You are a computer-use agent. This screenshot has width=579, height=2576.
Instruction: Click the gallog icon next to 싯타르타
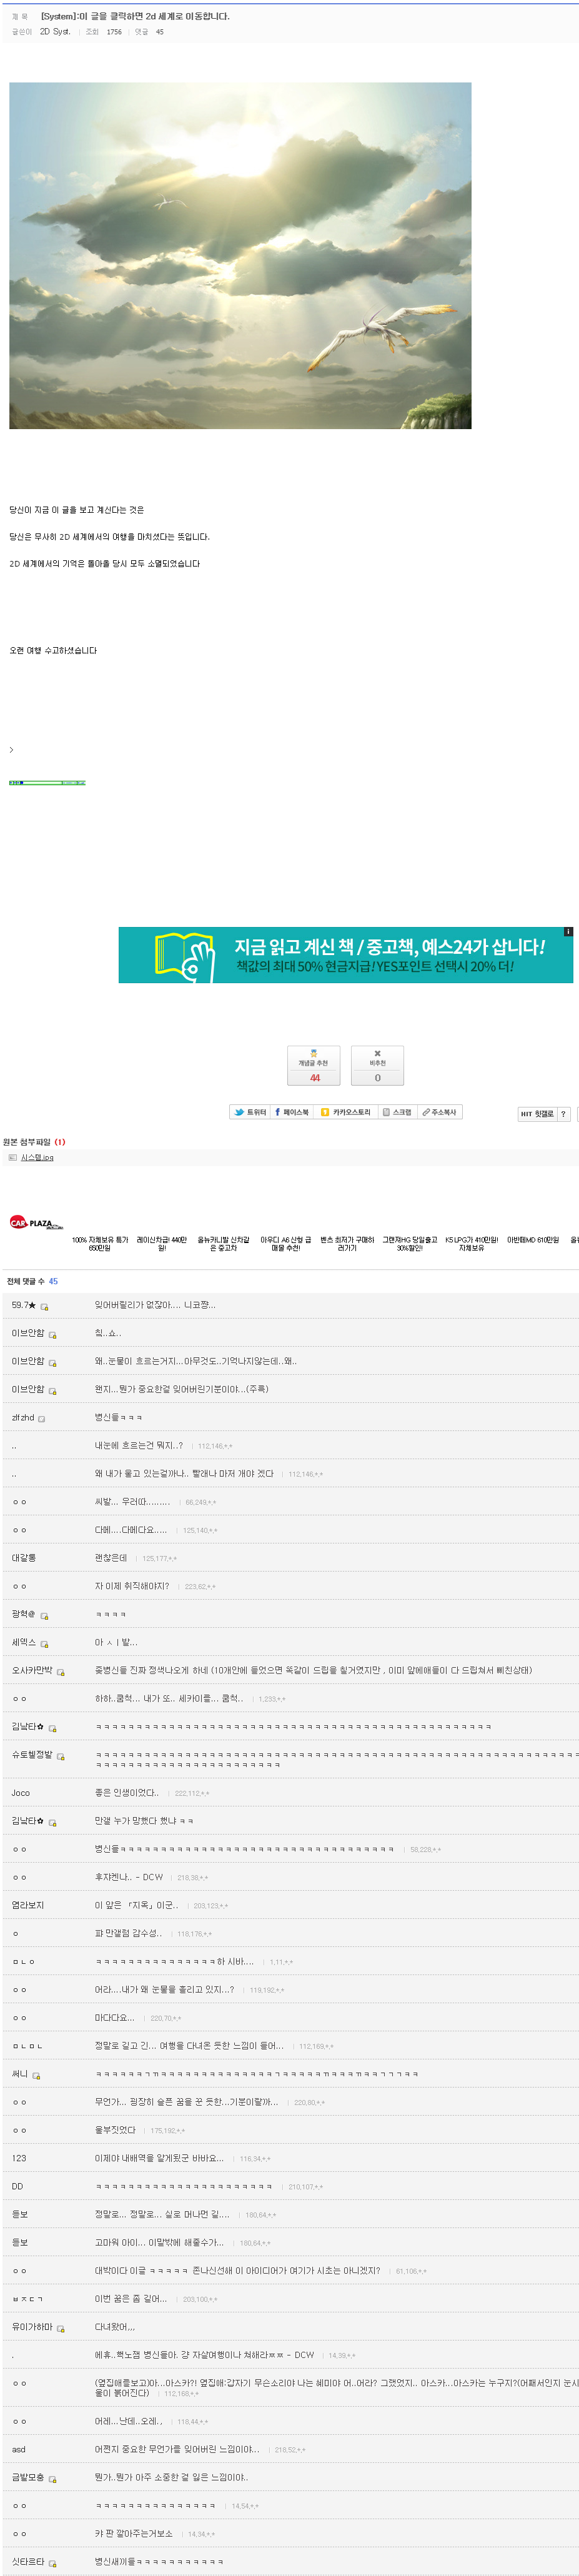(52, 2563)
